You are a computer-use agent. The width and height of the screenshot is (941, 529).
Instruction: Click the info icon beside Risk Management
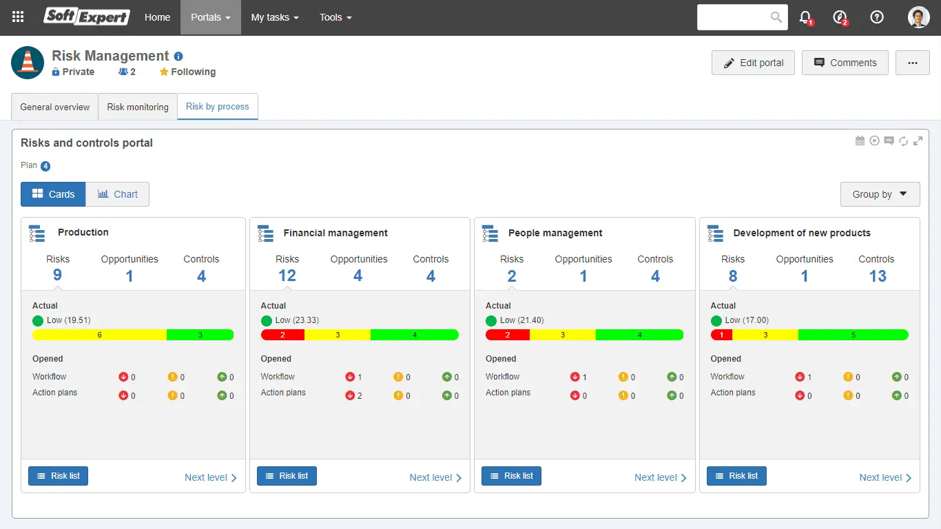(x=178, y=56)
